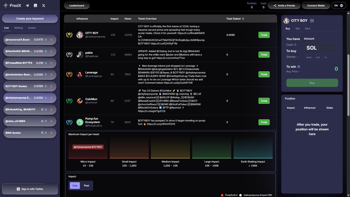
Task: Delete the @cityboyonpump keyword
Action: point(51,98)
